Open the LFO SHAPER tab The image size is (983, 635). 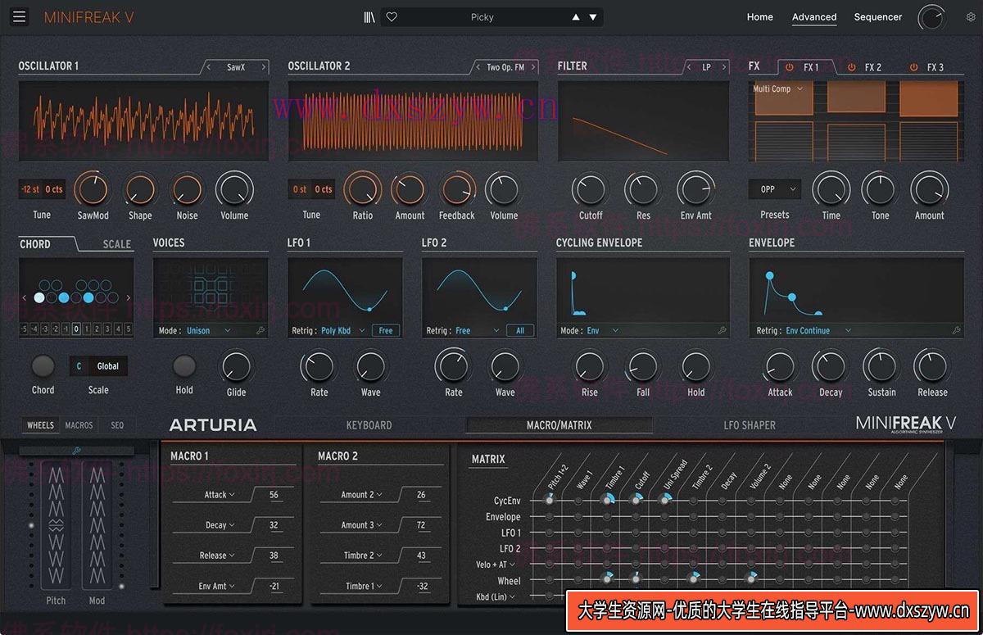(x=750, y=425)
